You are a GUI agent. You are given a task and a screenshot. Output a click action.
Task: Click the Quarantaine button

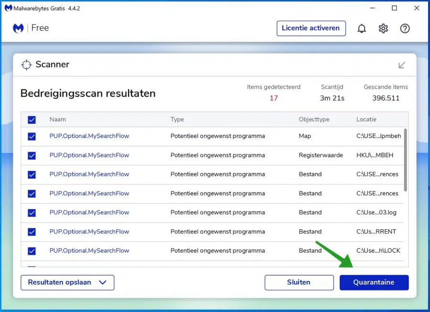(374, 282)
